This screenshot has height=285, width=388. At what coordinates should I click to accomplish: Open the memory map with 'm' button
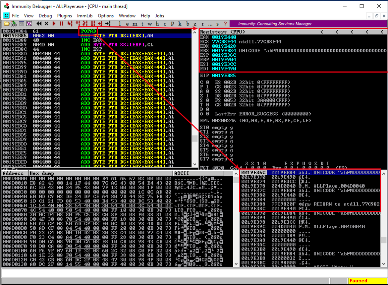(135, 23)
